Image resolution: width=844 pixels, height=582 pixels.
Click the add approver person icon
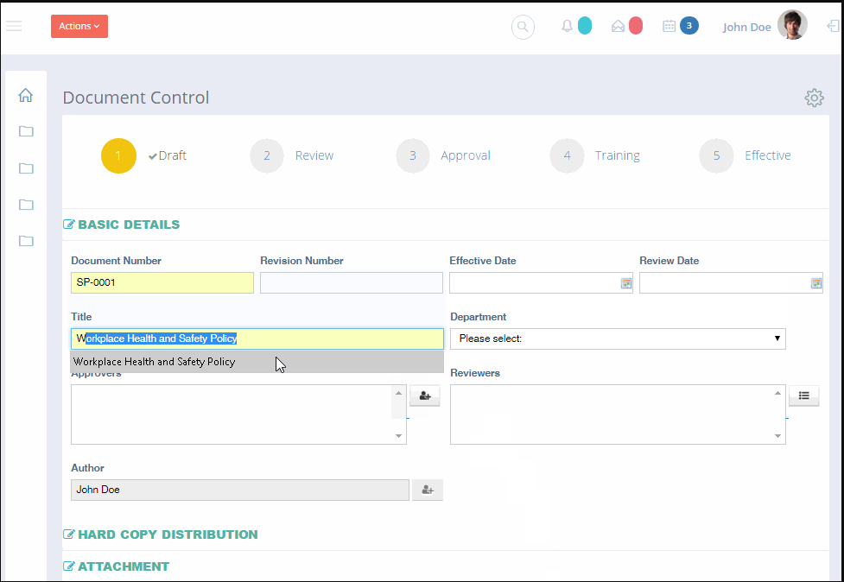click(x=425, y=395)
